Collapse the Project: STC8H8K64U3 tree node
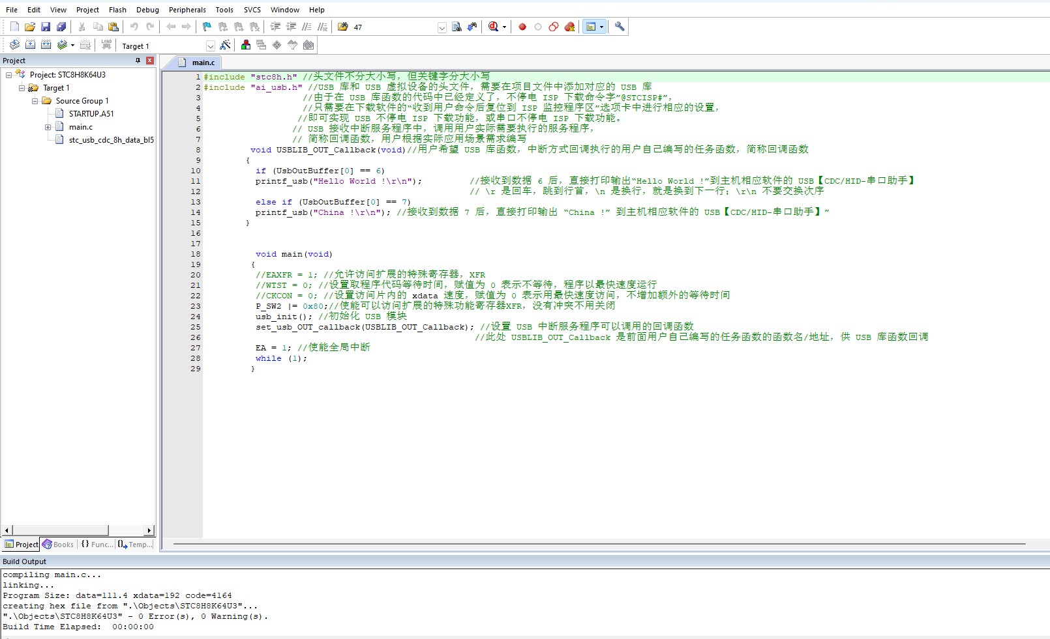Image resolution: width=1050 pixels, height=639 pixels. click(8, 75)
